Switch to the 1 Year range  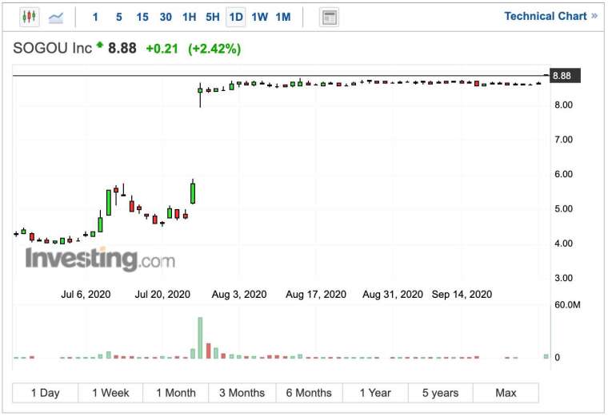point(375,393)
